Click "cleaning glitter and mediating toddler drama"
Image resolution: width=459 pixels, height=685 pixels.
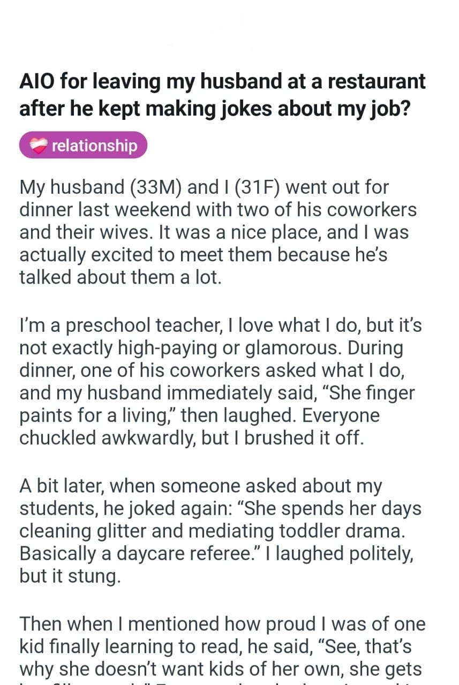(x=211, y=531)
